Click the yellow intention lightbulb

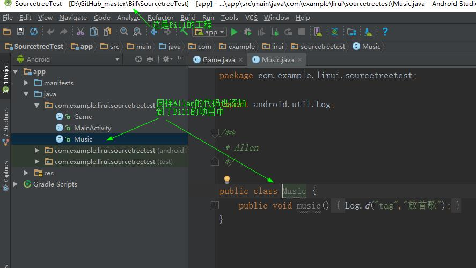coord(227,180)
